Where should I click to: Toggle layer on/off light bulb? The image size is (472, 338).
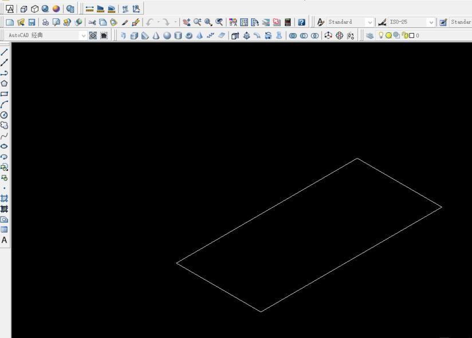tap(381, 36)
